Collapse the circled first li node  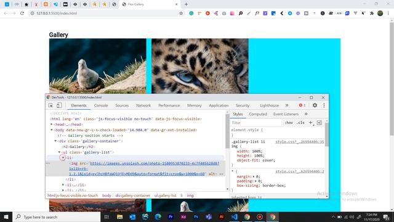coord(63,158)
